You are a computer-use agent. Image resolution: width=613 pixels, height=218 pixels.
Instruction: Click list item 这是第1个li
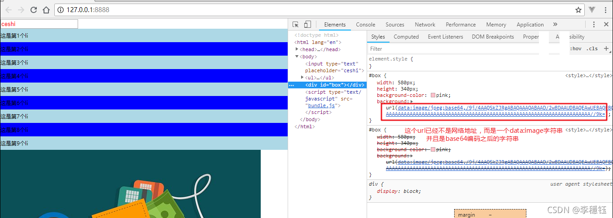point(144,35)
